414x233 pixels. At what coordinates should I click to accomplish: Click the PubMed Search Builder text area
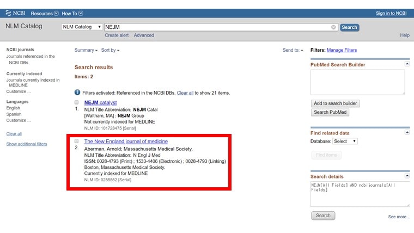tap(357, 82)
